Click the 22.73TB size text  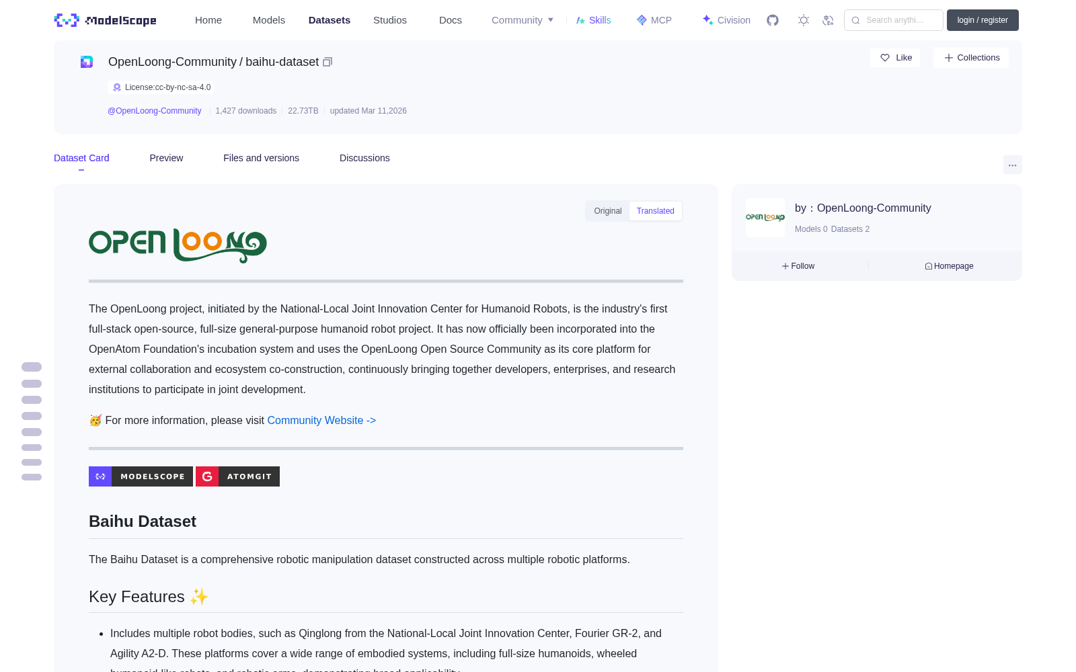pyautogui.click(x=303, y=111)
